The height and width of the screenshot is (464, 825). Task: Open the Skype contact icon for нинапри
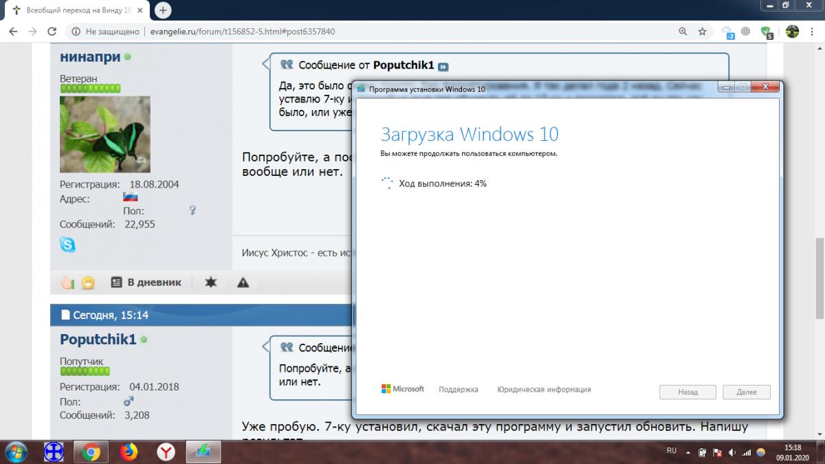68,244
